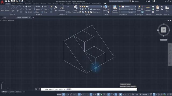
Task: Open the Parametric ribbon tab
Action: click(28, 4)
